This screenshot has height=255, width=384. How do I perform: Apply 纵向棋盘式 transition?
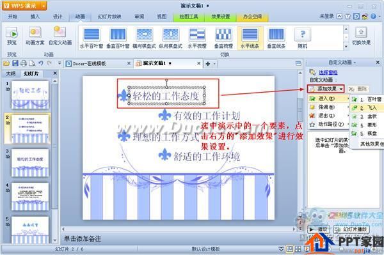click(x=171, y=38)
